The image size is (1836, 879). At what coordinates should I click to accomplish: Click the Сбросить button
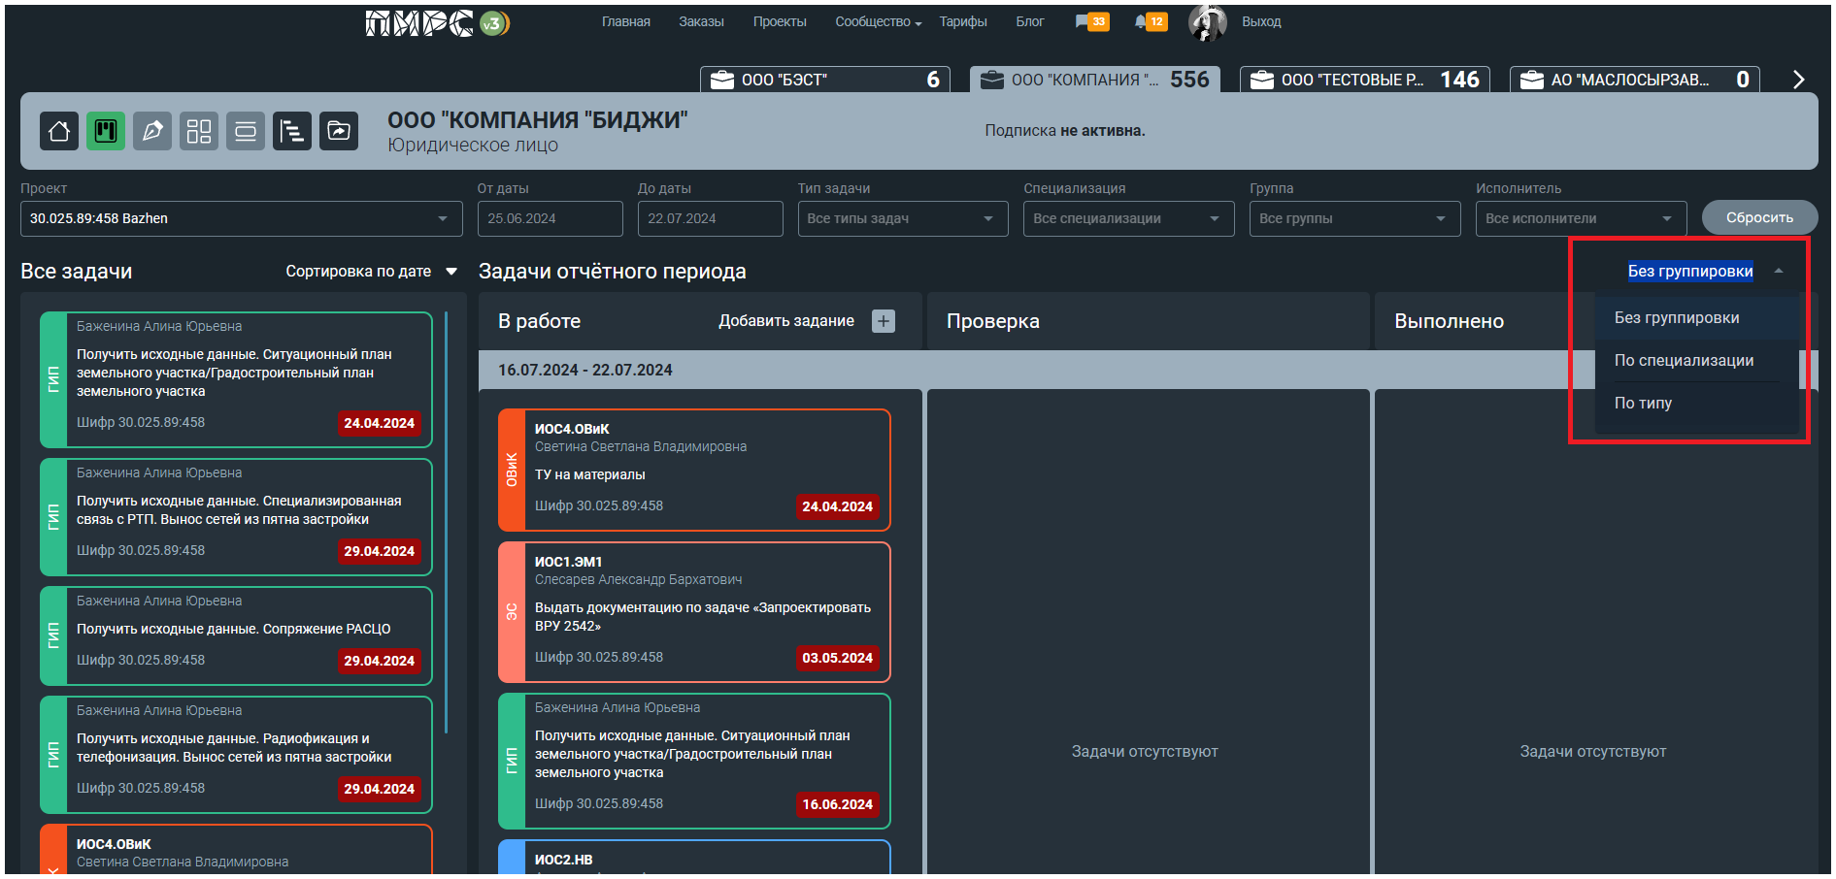1759,217
